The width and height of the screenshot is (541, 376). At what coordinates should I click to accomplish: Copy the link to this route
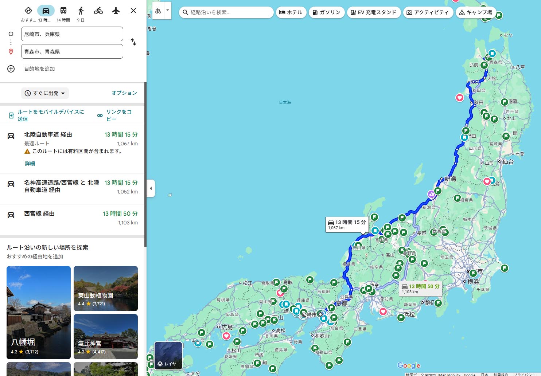115,115
